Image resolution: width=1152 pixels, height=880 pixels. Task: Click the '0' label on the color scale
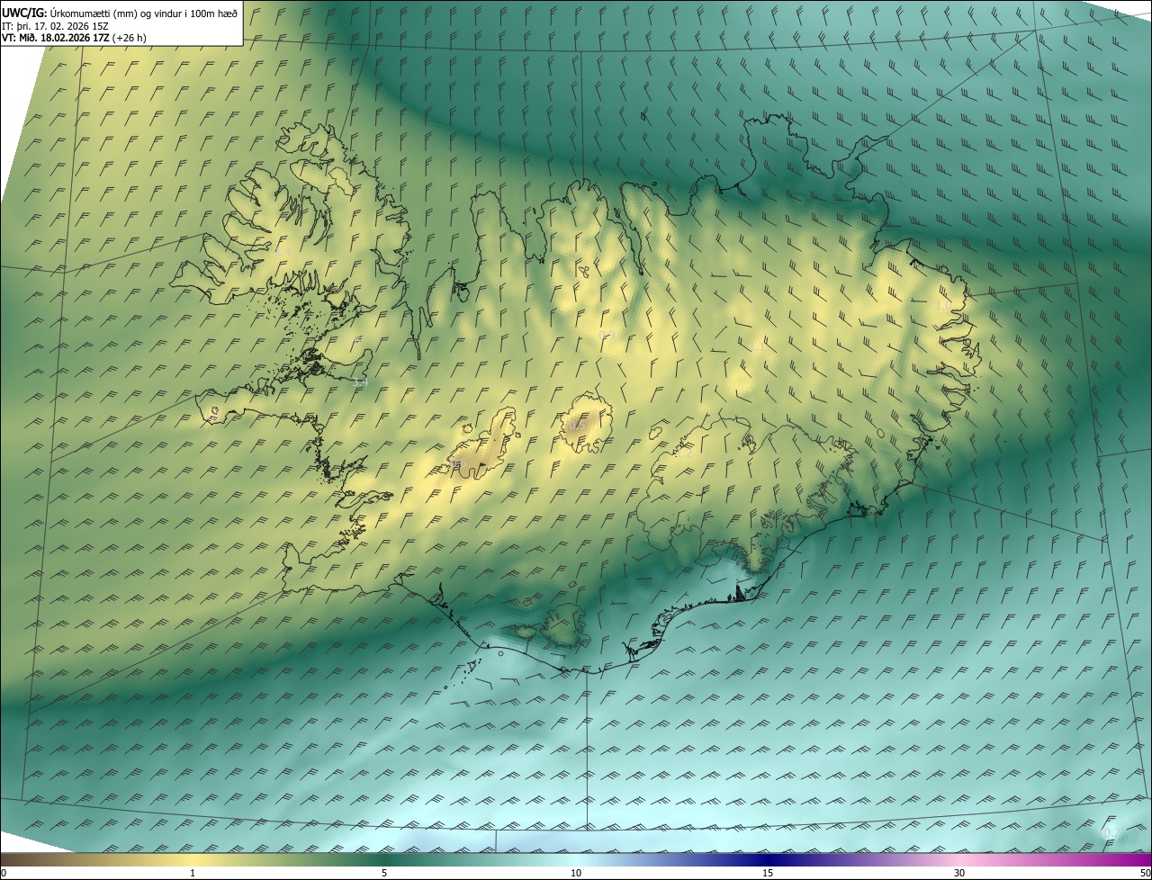(x=4, y=873)
